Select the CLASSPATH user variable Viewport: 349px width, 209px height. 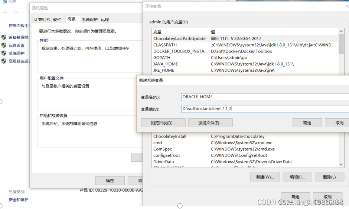coord(245,45)
